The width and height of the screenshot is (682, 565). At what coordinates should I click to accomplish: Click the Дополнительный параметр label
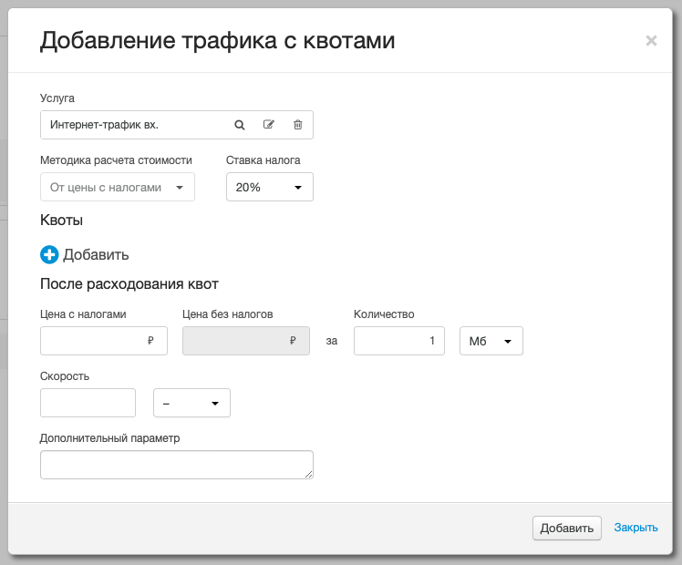pyautogui.click(x=109, y=438)
